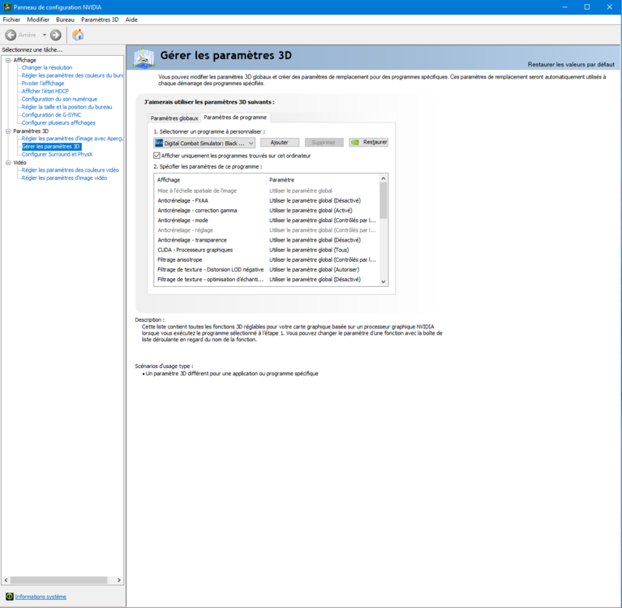Open 'Configuration du son numérique' task
Screen dimensions: 622x608
(59, 99)
